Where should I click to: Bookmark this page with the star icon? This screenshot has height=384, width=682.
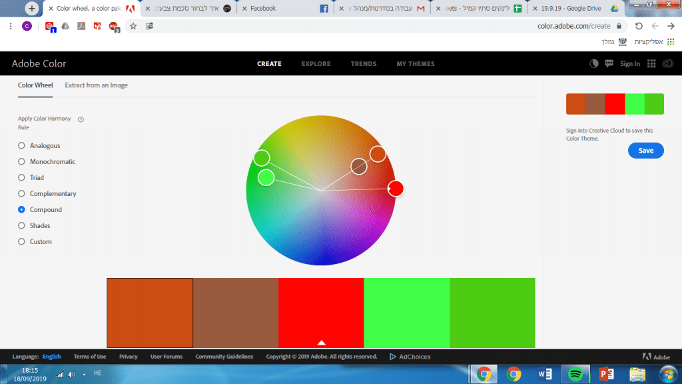pos(133,26)
